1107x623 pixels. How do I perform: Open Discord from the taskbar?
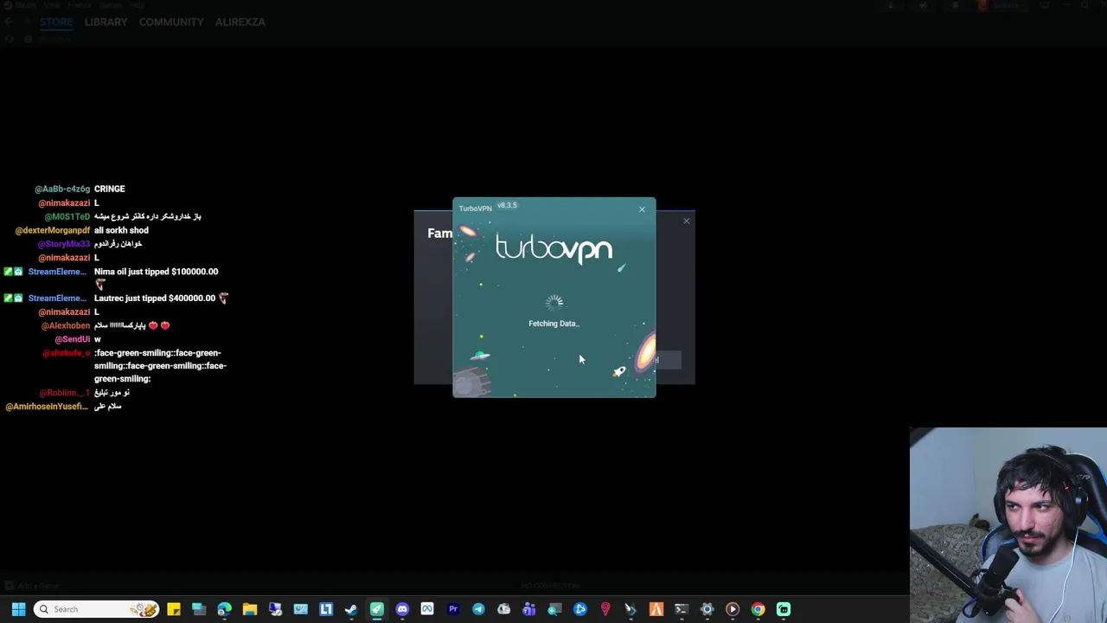pos(402,609)
